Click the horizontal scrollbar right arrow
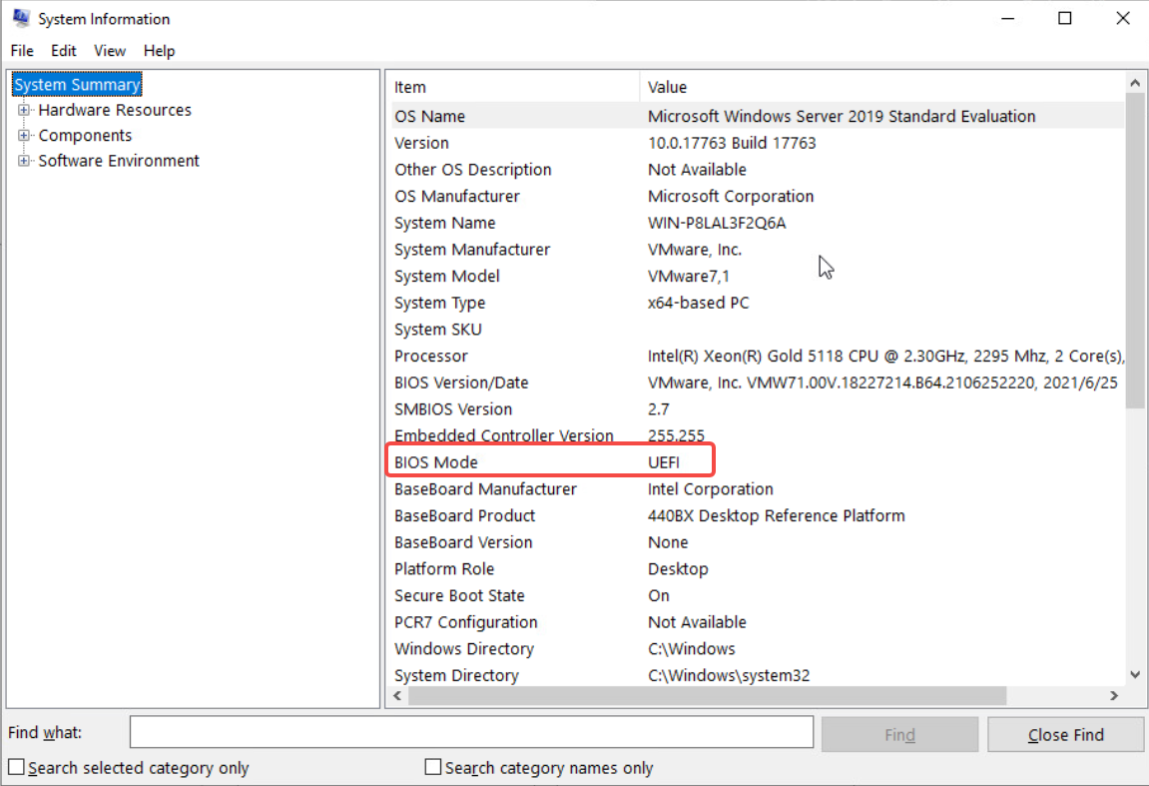 tap(1114, 695)
